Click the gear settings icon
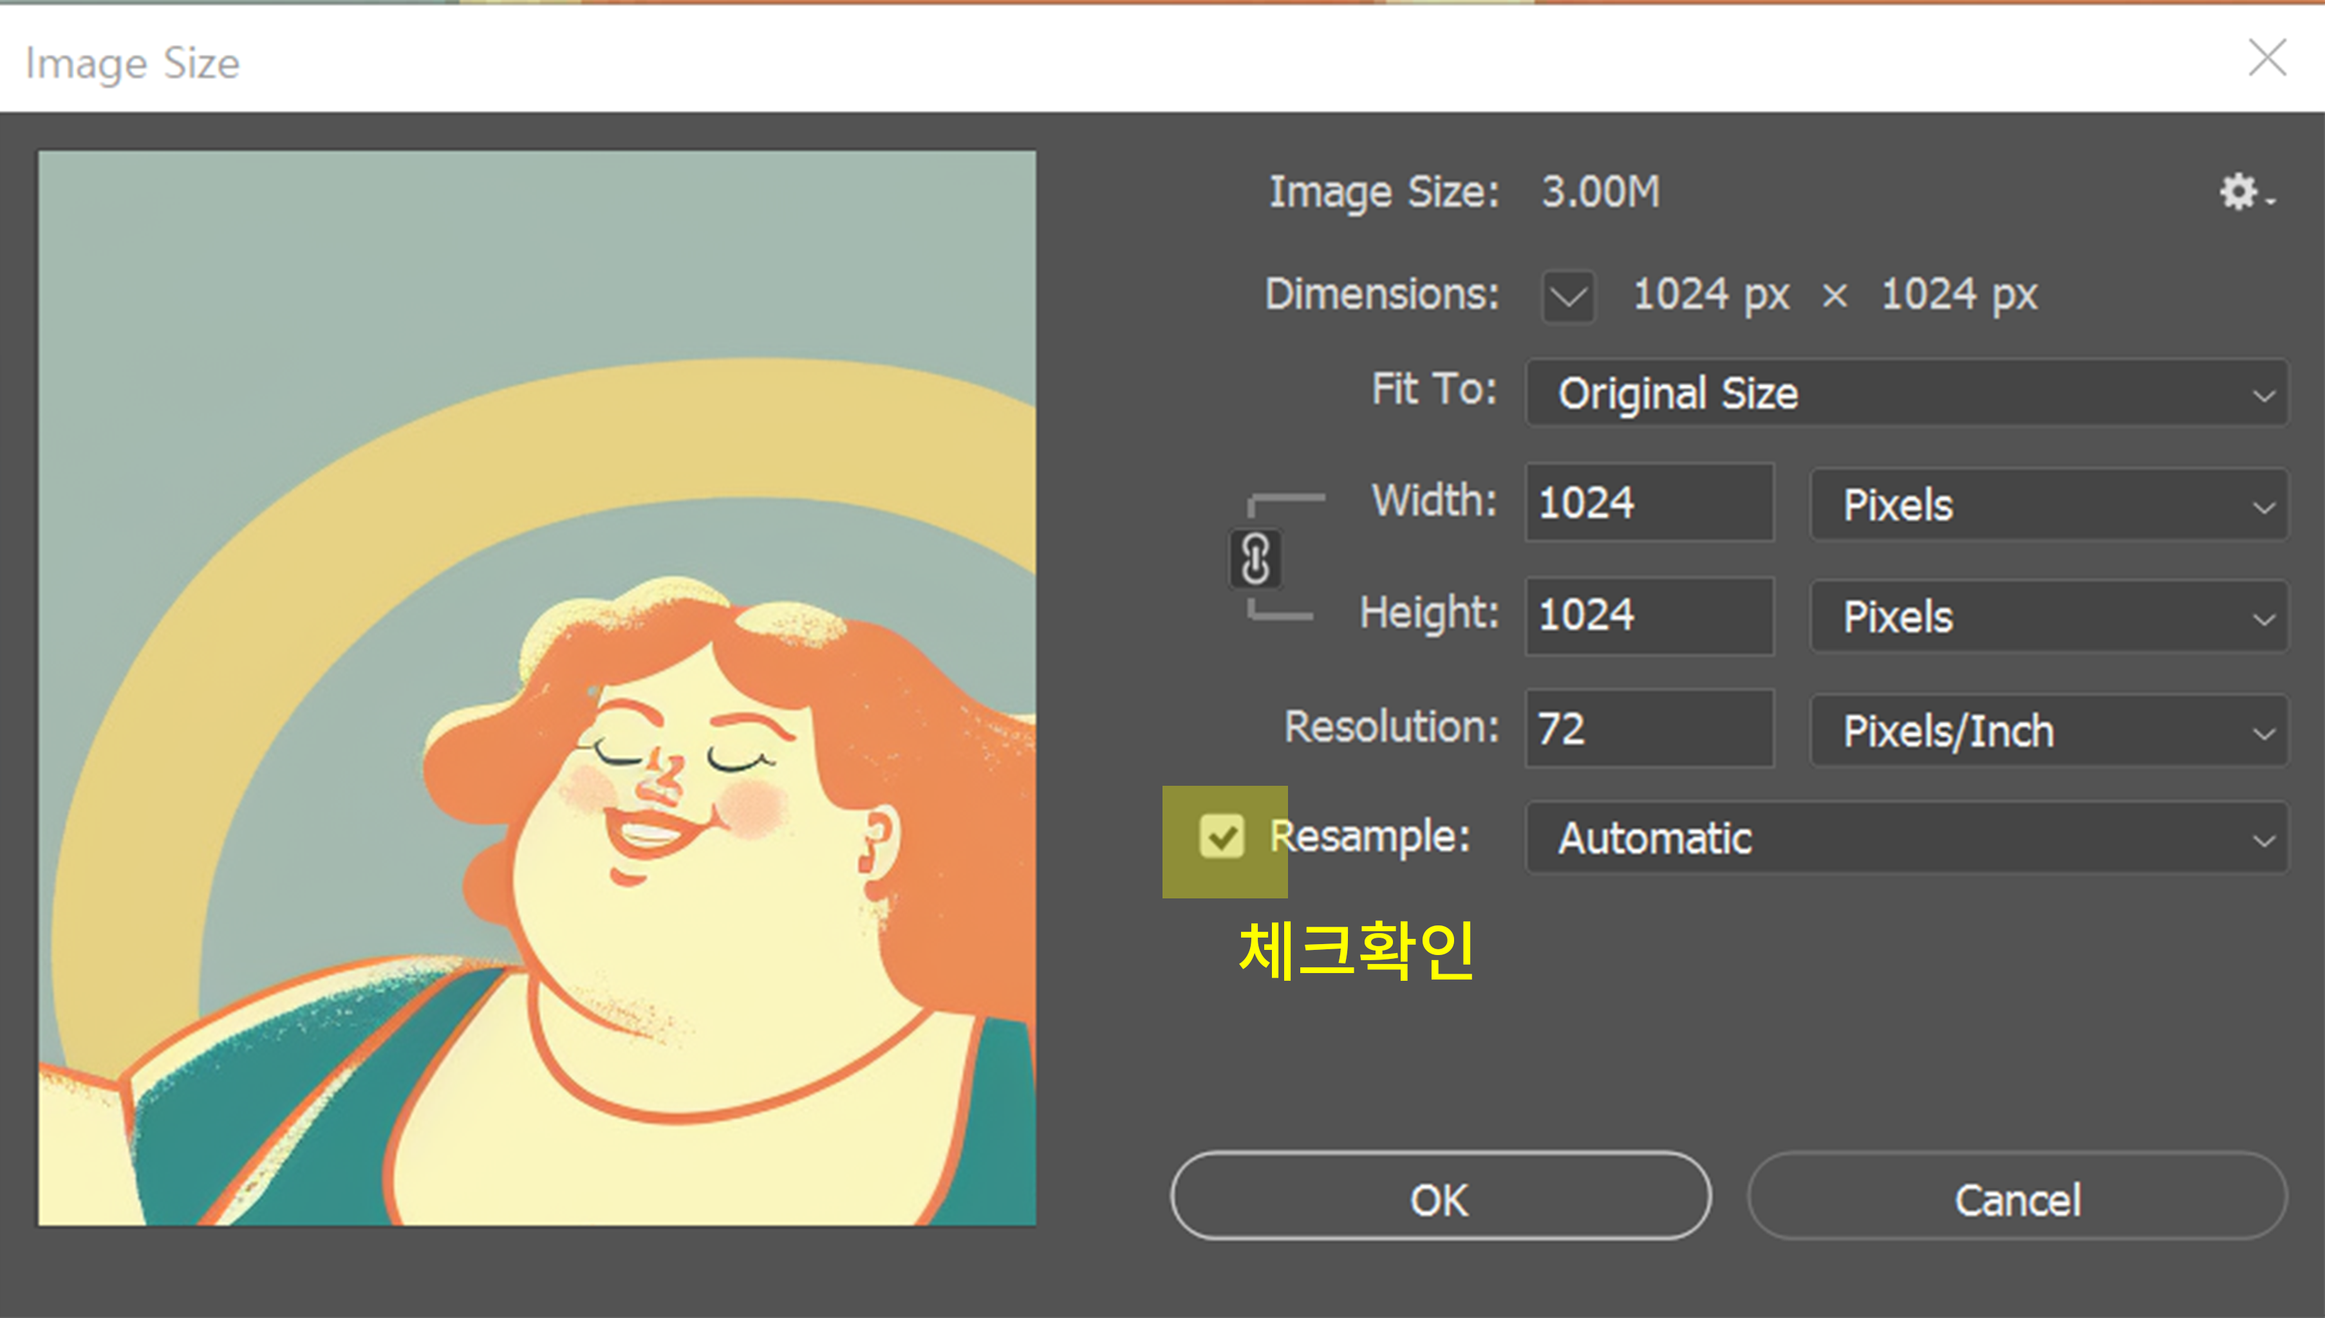2325x1318 pixels. pos(2240,192)
